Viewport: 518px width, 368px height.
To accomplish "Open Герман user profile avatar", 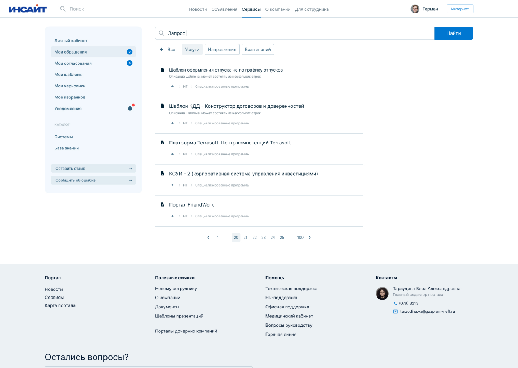I will tap(415, 9).
